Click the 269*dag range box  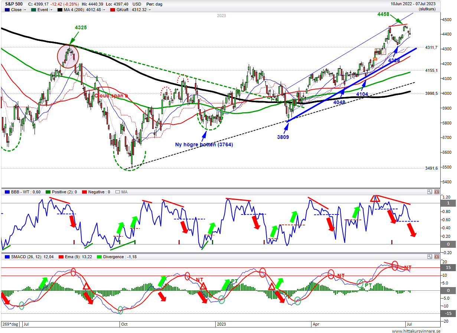coord(10,323)
